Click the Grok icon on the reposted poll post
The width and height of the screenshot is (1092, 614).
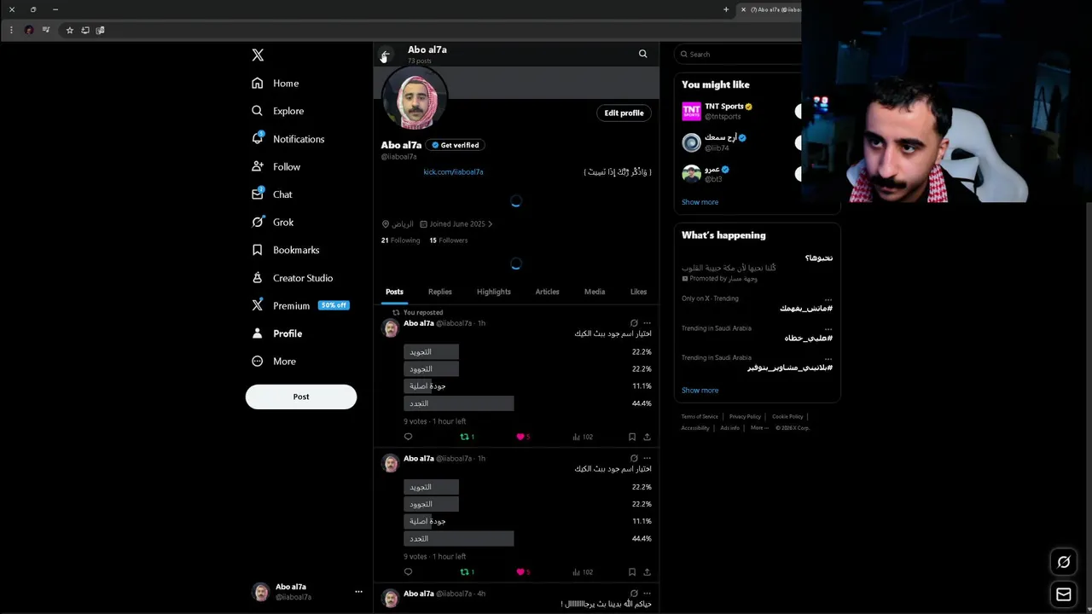pyautogui.click(x=634, y=323)
